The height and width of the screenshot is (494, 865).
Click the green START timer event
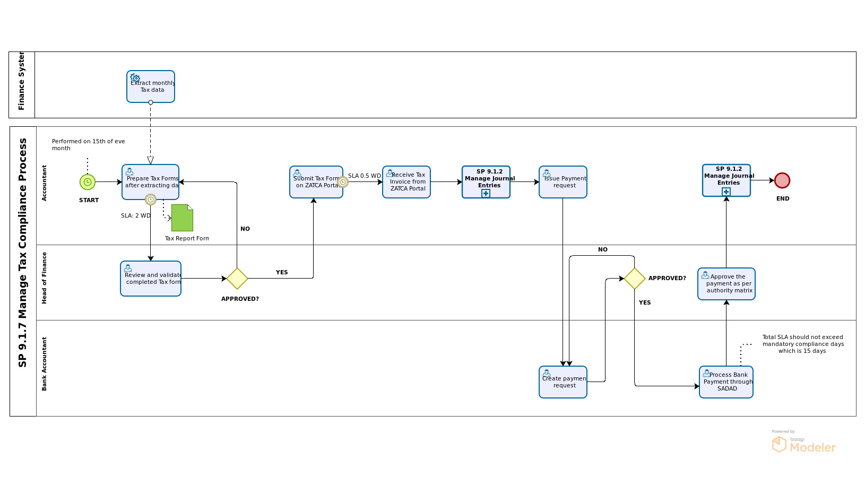click(x=88, y=182)
